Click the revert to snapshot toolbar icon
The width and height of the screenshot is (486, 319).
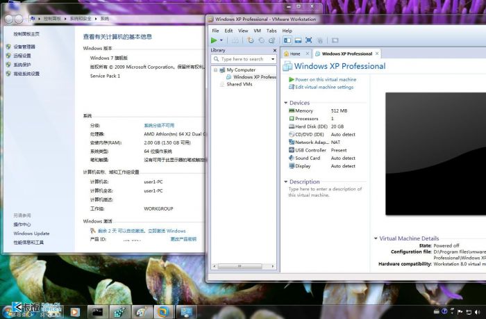coord(261,40)
